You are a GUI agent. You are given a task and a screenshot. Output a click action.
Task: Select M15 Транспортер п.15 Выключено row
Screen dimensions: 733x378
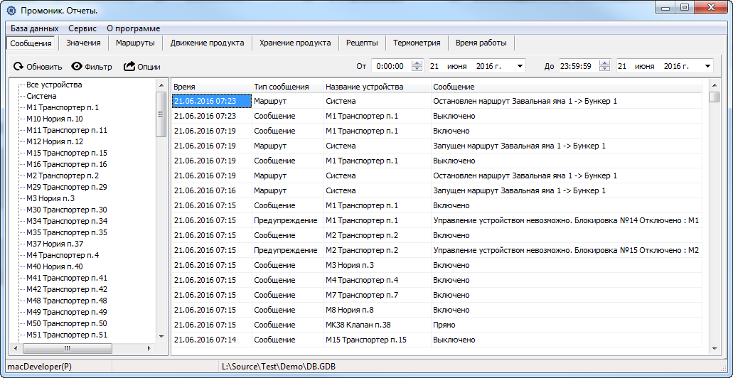click(437, 340)
